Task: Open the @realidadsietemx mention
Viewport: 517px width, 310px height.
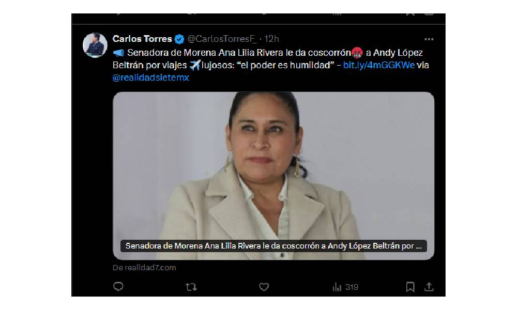Action: click(151, 78)
